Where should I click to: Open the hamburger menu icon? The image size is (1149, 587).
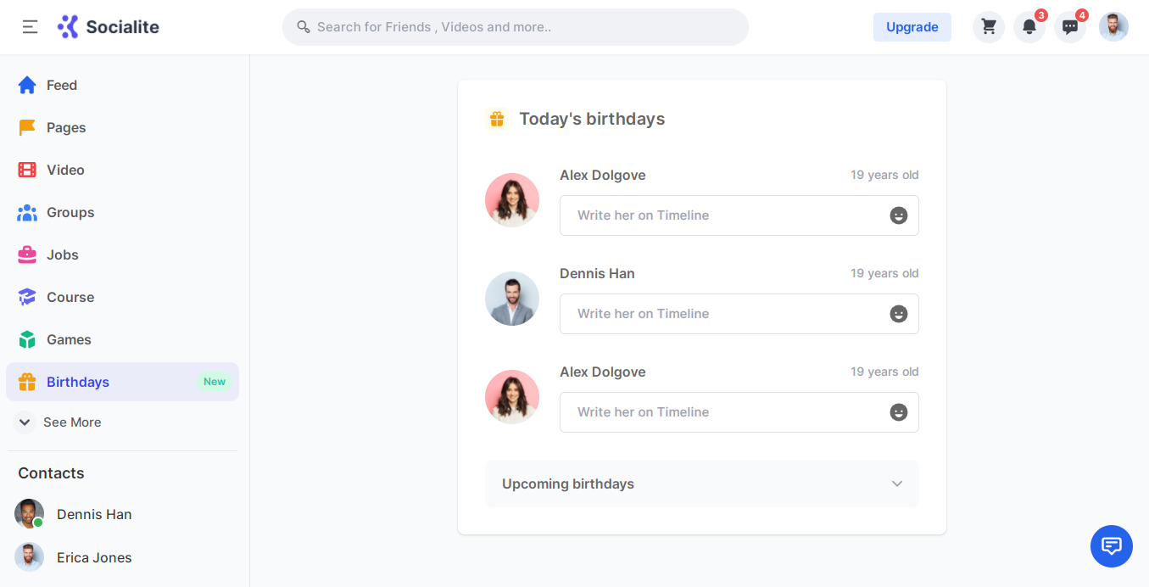pos(30,27)
